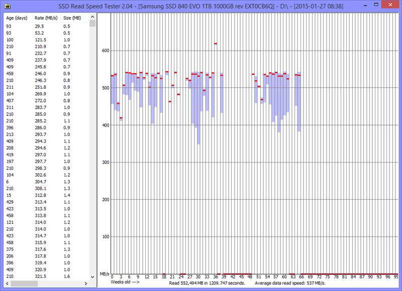Select the row with rate 315.9
The width and height of the screenshot is (402, 291).
coord(47,243)
